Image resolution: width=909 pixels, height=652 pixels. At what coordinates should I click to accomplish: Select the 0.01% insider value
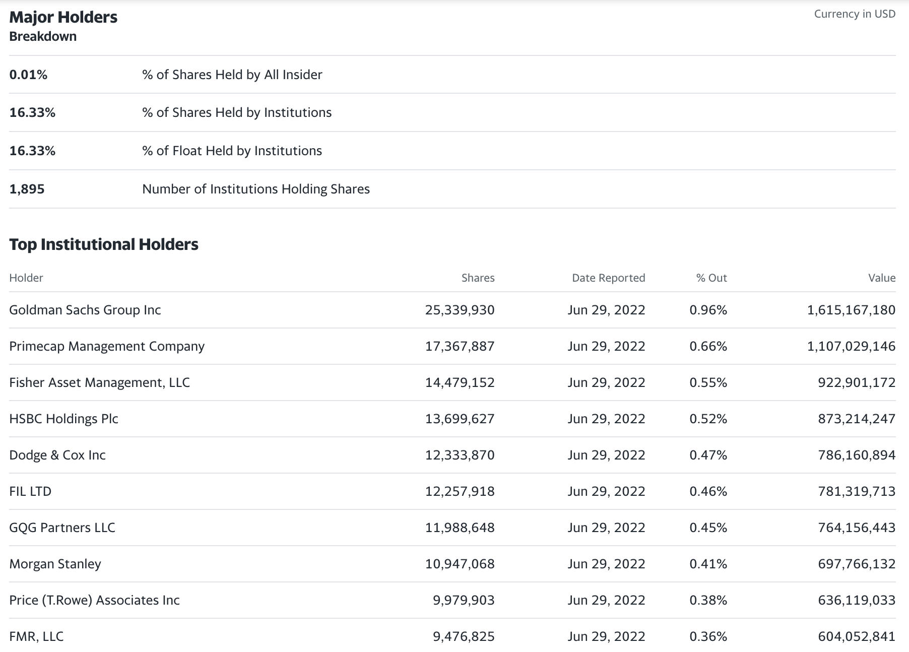pyautogui.click(x=28, y=75)
